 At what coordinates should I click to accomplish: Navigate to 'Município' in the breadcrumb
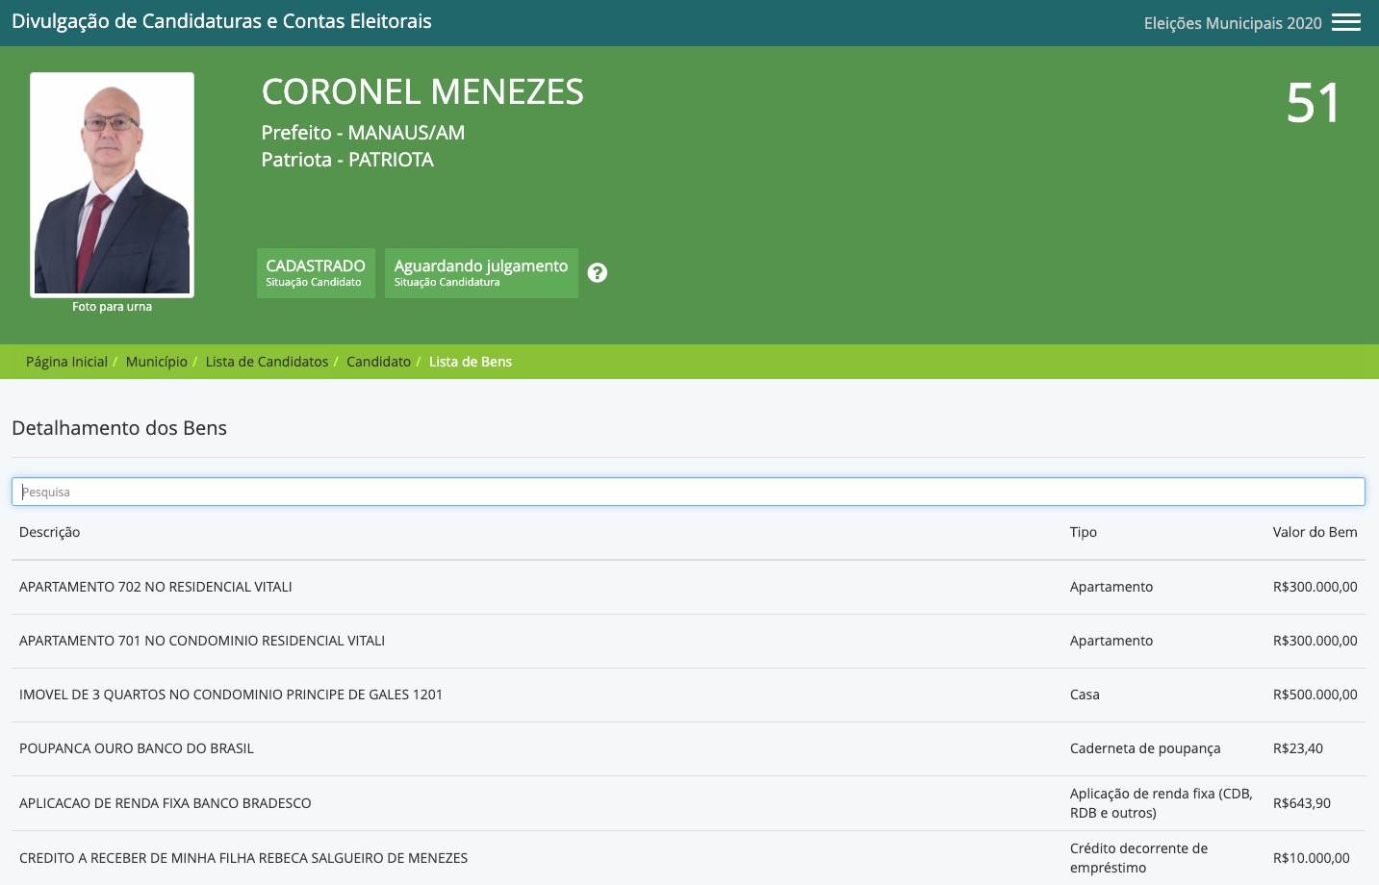tap(156, 362)
